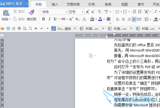The width and height of the screenshot is (160, 108).
Task: Open the font color dropdown arrow
Action: 104,19
